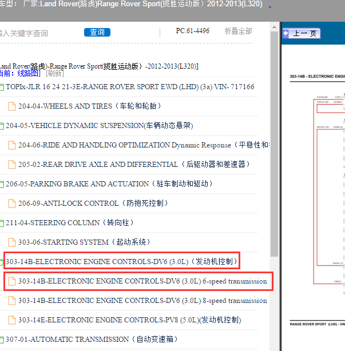345x351 pixels.
Task: Select 303-14B Electronic Engine Controls 发动机控制 entry
Action: click(122, 261)
